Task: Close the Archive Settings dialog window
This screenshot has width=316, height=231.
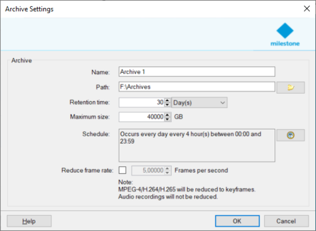Action: 306,9
